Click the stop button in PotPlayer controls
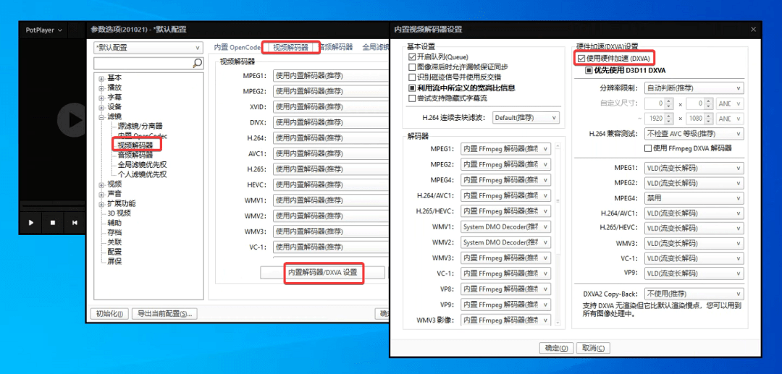This screenshot has height=374, width=782. click(52, 223)
